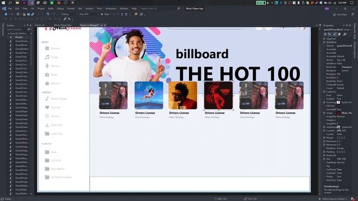Click the Excel icon in the taskbar

[52, 3]
